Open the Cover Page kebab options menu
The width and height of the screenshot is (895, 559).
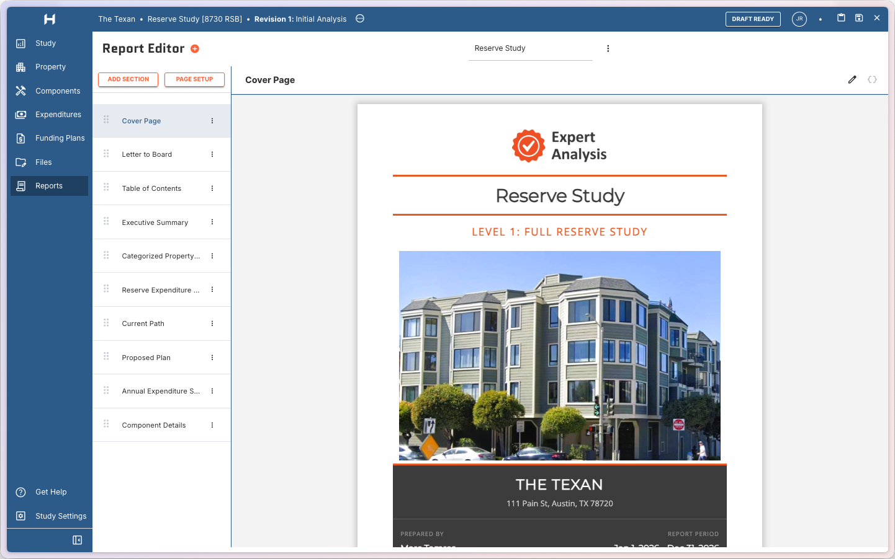211,120
